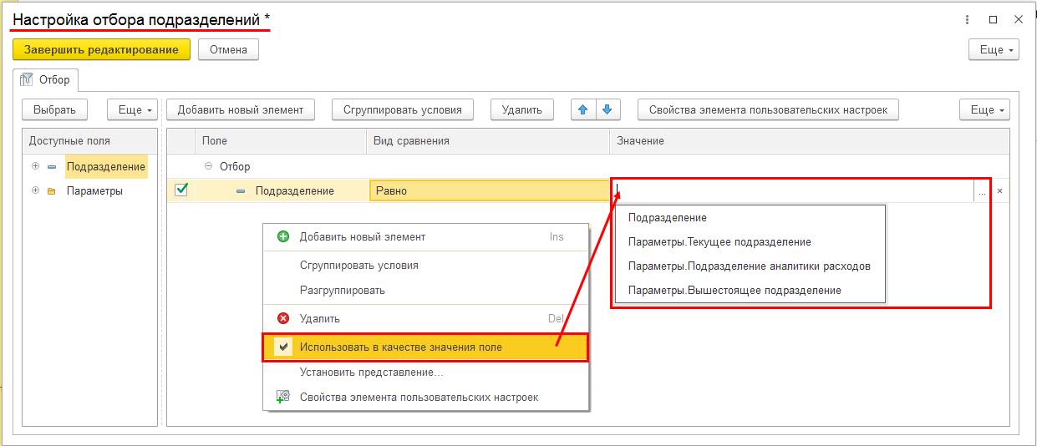This screenshot has height=446, width=1037.
Task: Click the red delete icon in context menu
Action: (283, 318)
